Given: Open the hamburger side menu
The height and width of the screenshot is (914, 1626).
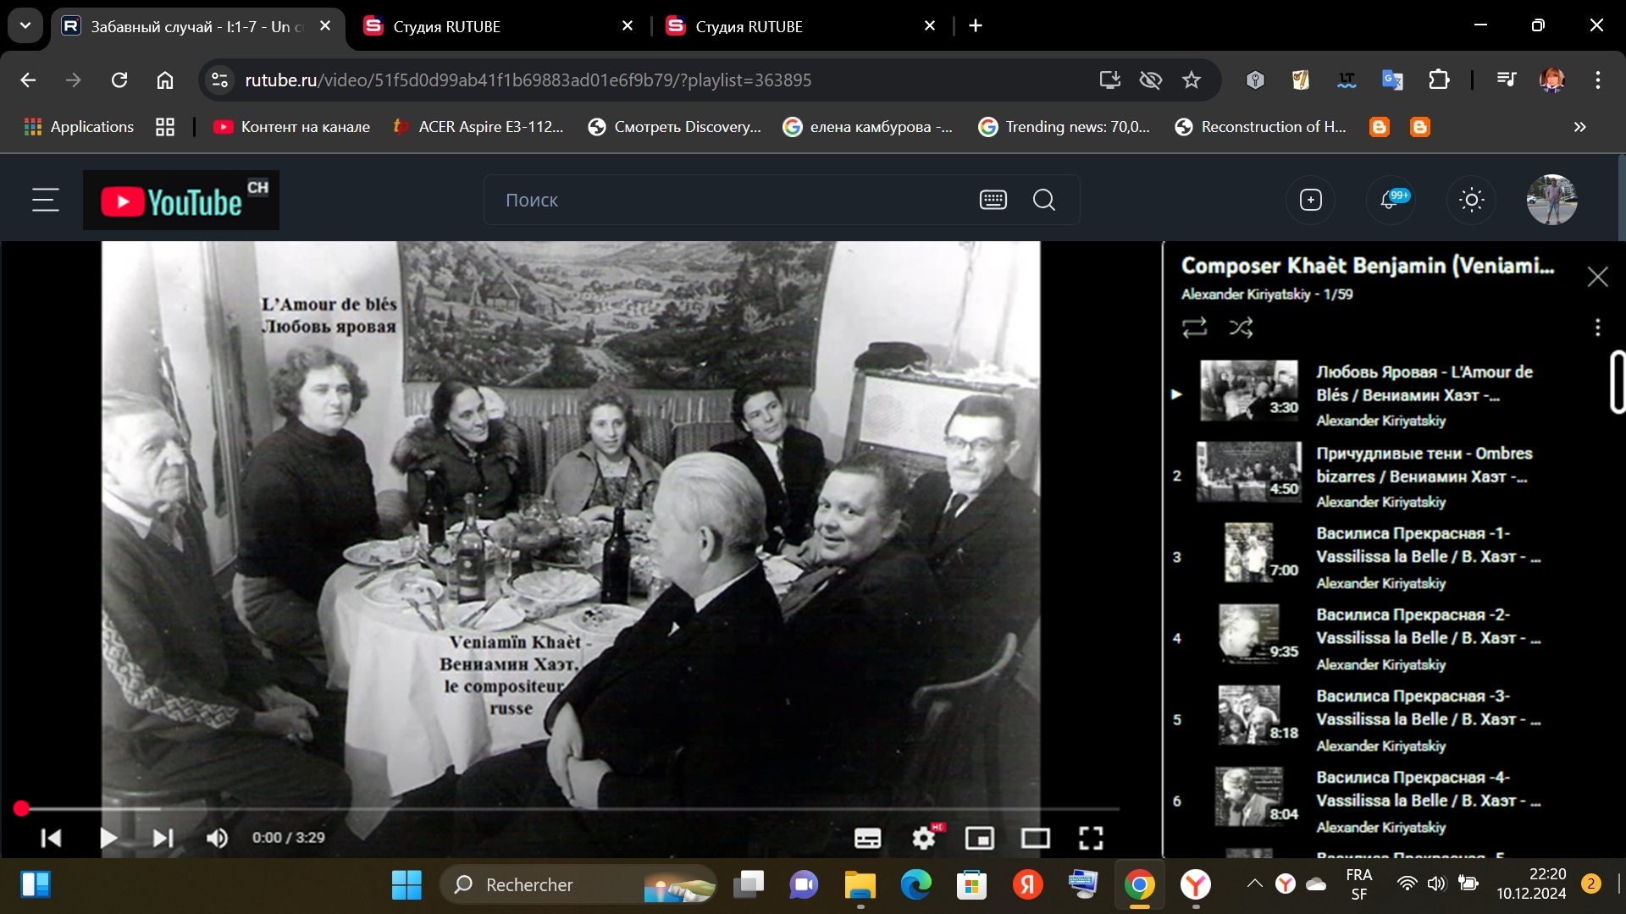Looking at the screenshot, I should tap(46, 201).
